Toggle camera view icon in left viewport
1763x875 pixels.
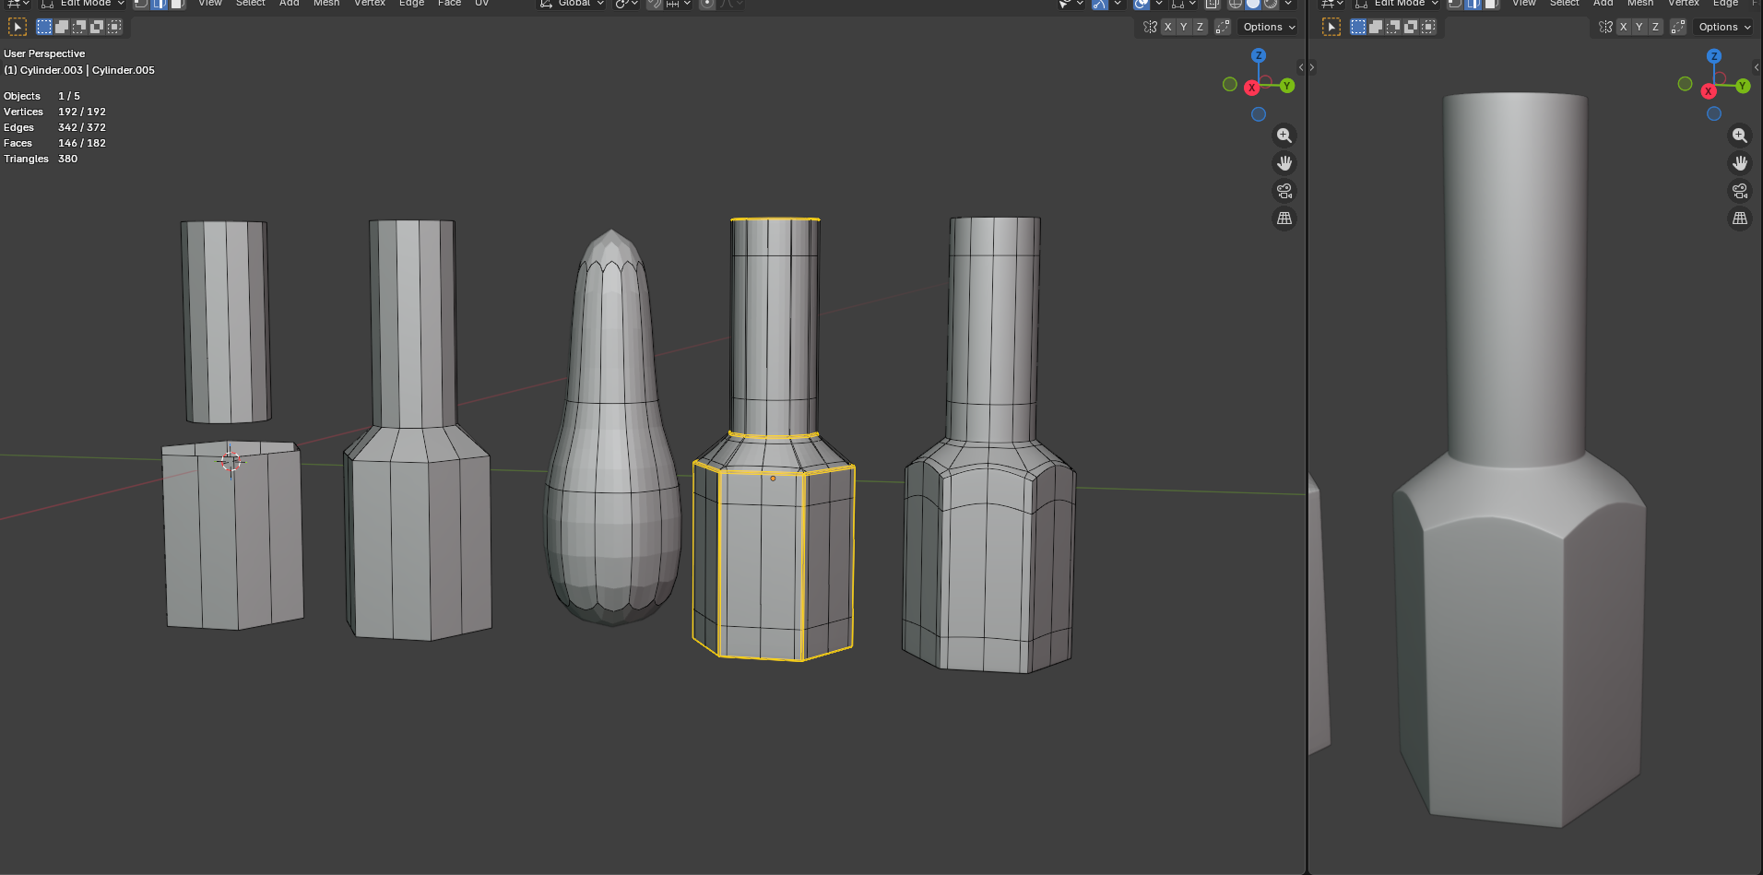(x=1284, y=191)
